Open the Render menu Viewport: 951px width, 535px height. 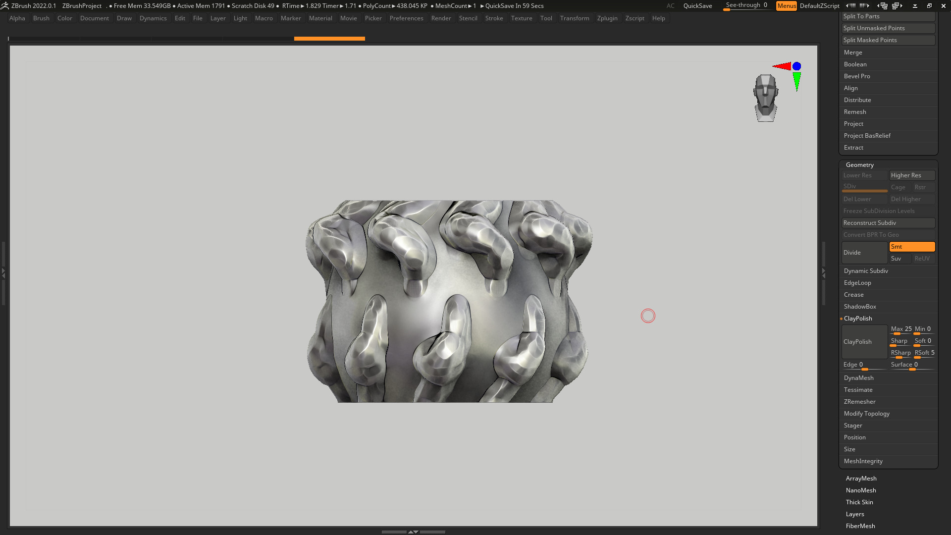coord(441,18)
